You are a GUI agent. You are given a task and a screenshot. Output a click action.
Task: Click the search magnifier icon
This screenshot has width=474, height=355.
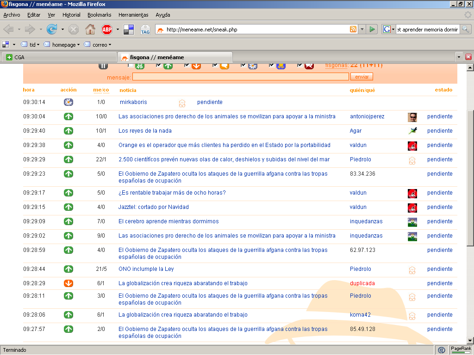tap(465, 30)
